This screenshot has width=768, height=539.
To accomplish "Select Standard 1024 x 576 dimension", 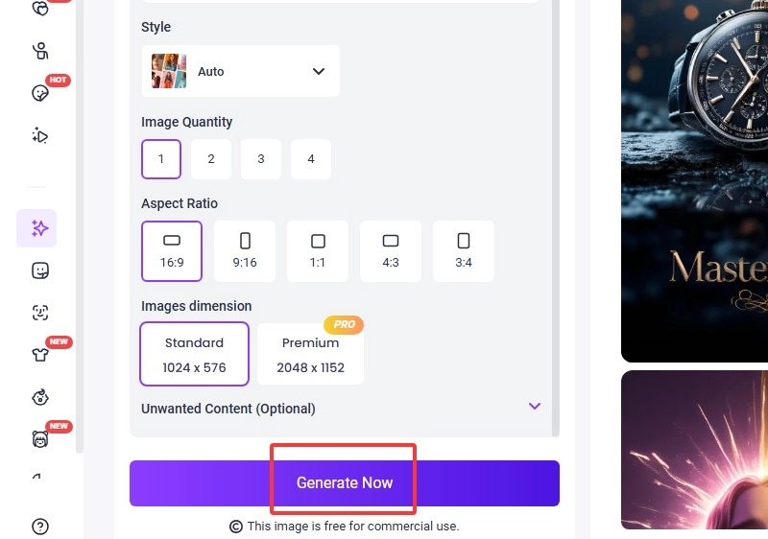I will [194, 354].
